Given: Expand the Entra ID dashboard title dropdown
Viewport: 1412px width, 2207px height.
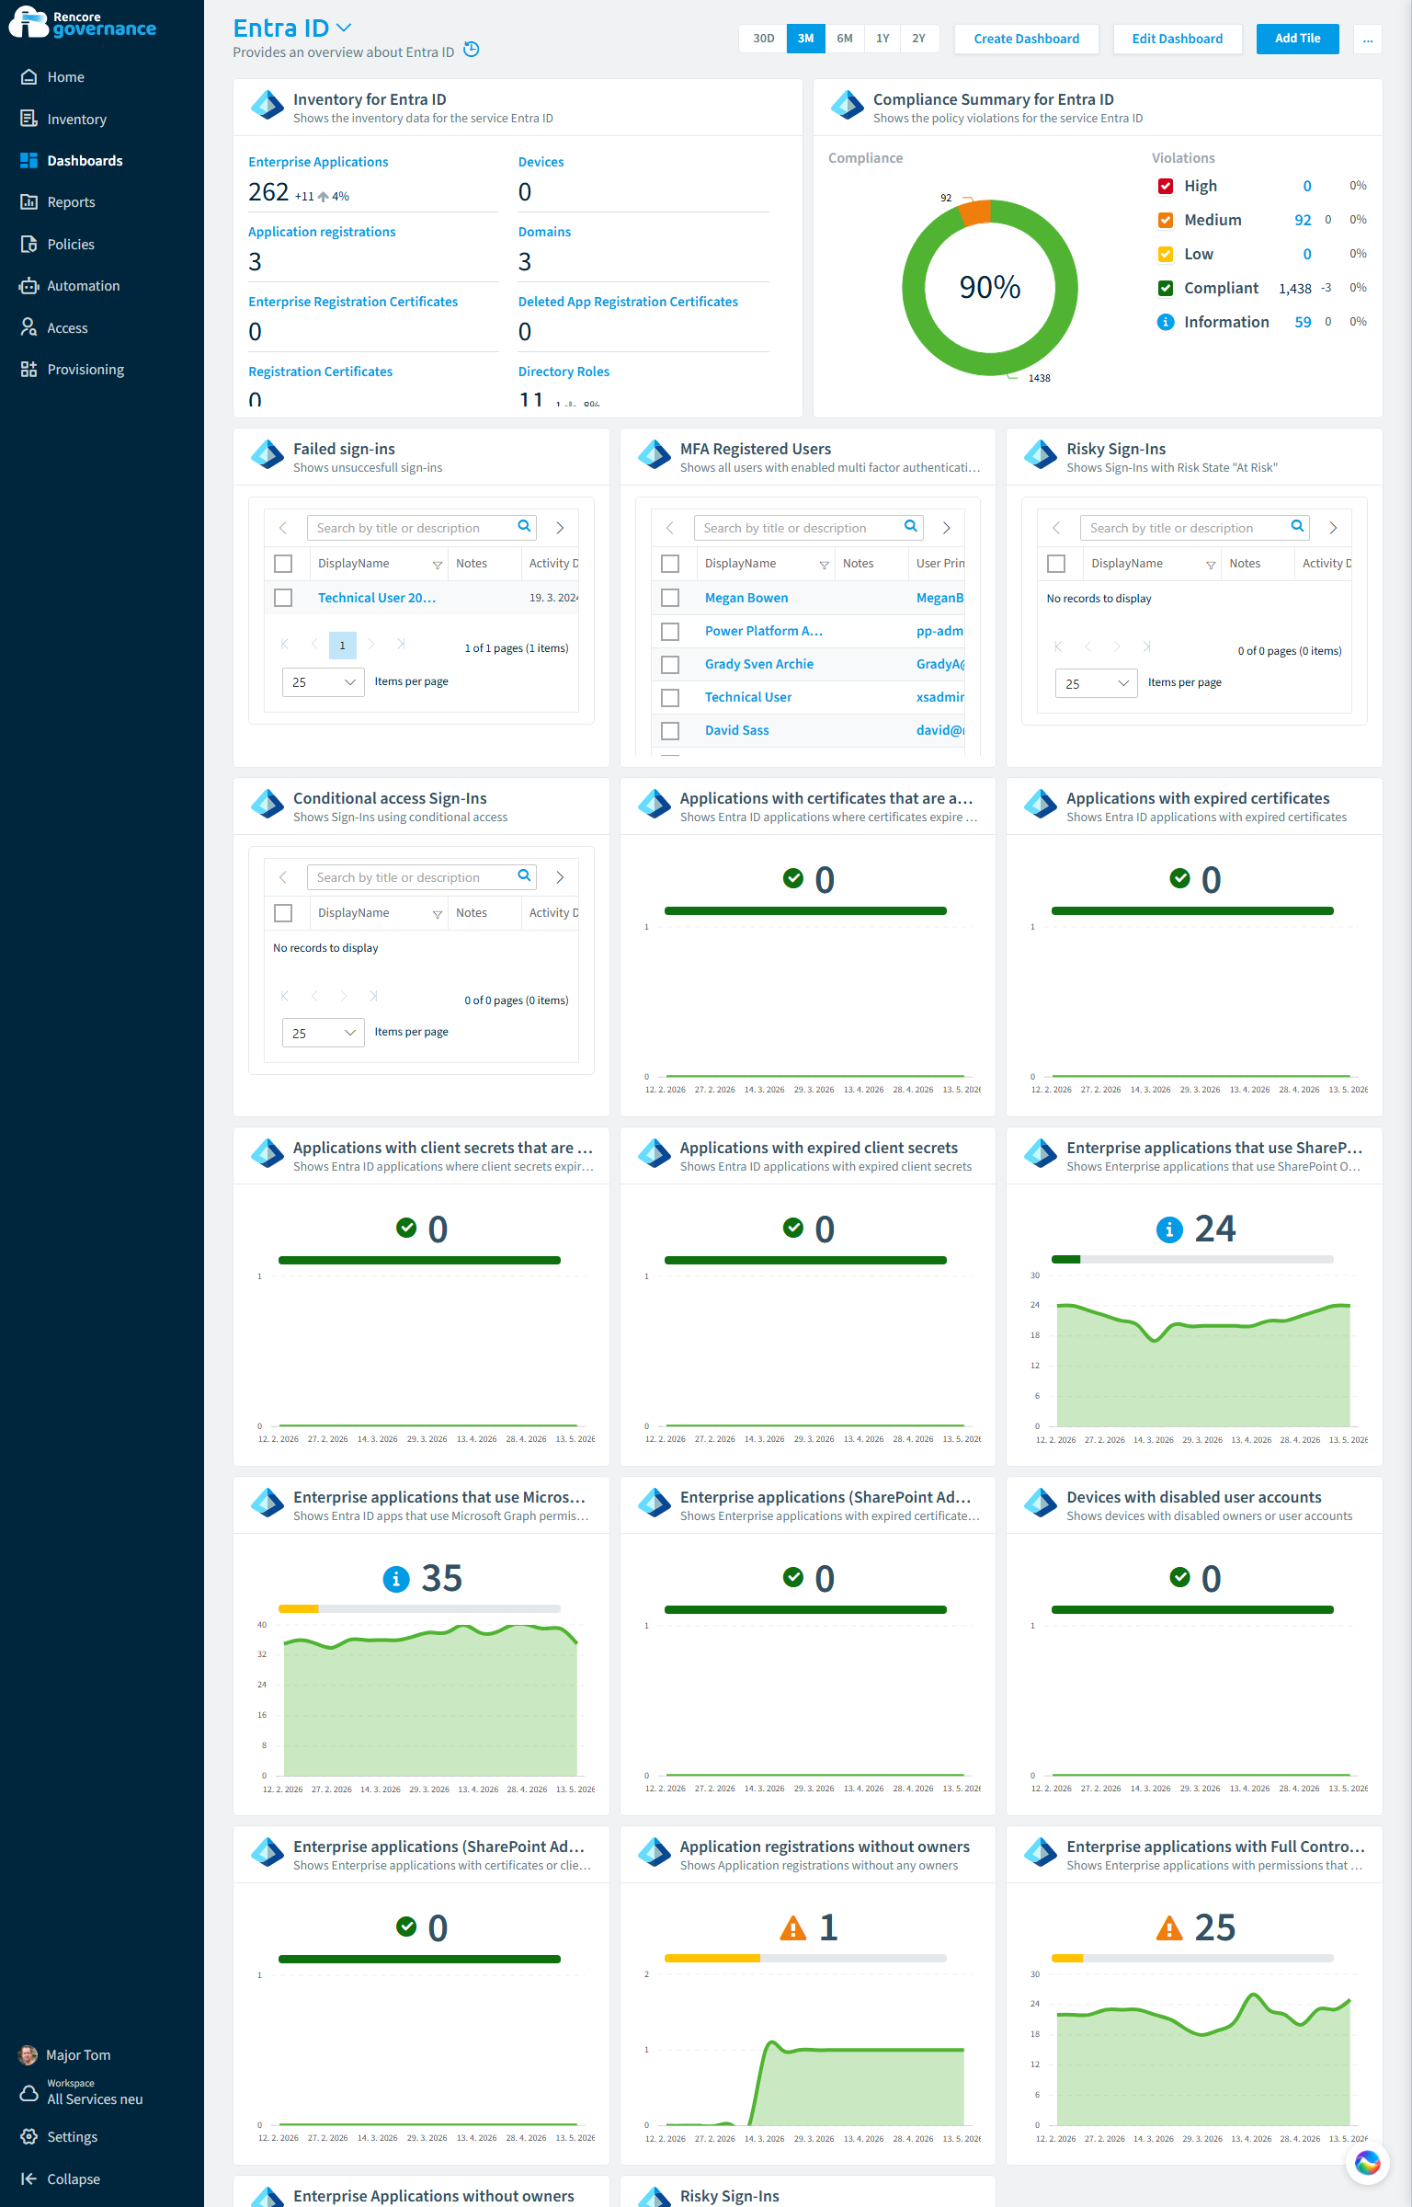Looking at the screenshot, I should pyautogui.click(x=344, y=29).
